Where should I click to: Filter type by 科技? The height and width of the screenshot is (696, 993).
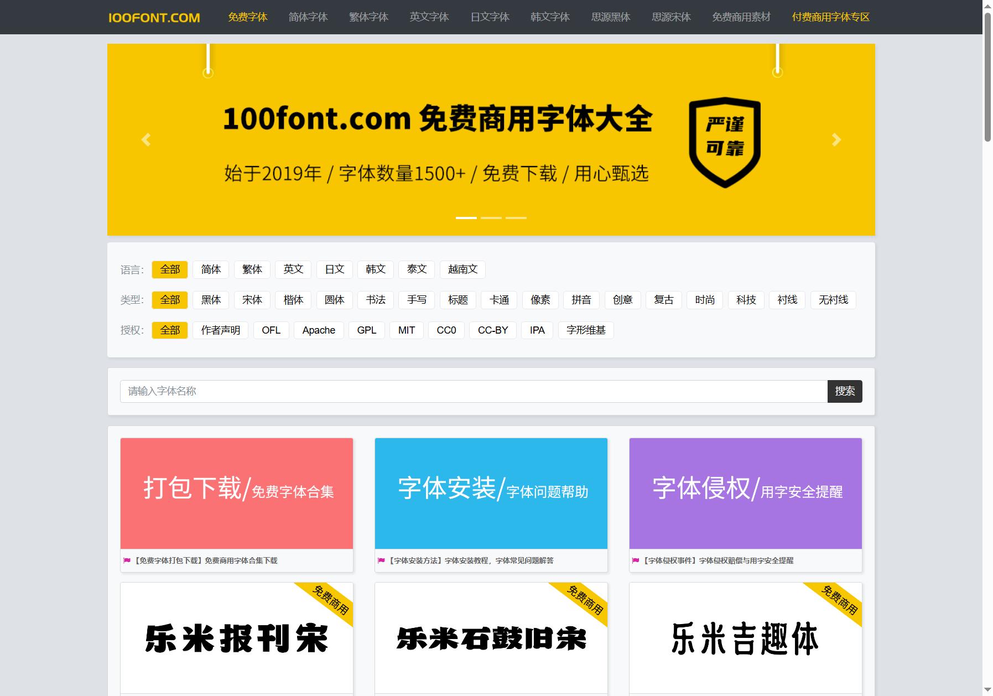tap(746, 300)
